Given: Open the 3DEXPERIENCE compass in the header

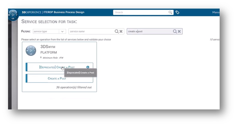Looking at the screenshot, I should [x=13, y=15].
